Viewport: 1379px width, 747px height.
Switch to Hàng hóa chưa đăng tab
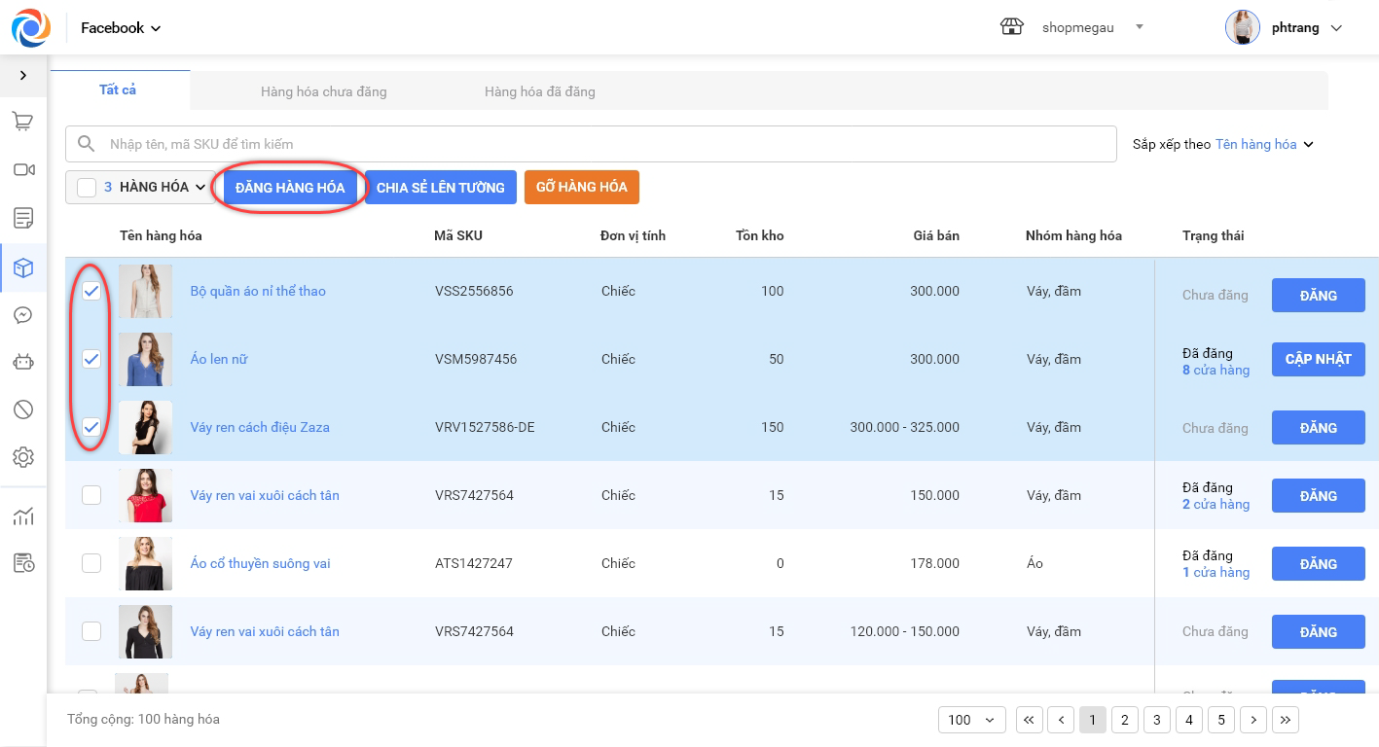click(x=323, y=91)
